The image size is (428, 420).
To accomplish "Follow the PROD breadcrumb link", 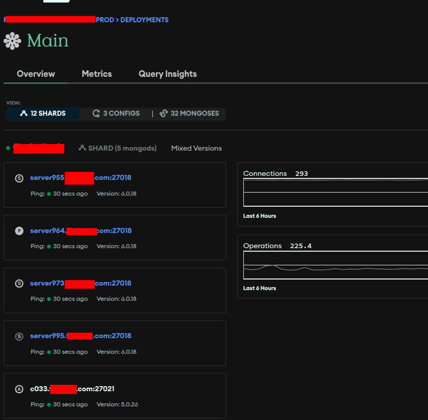I will pos(105,20).
